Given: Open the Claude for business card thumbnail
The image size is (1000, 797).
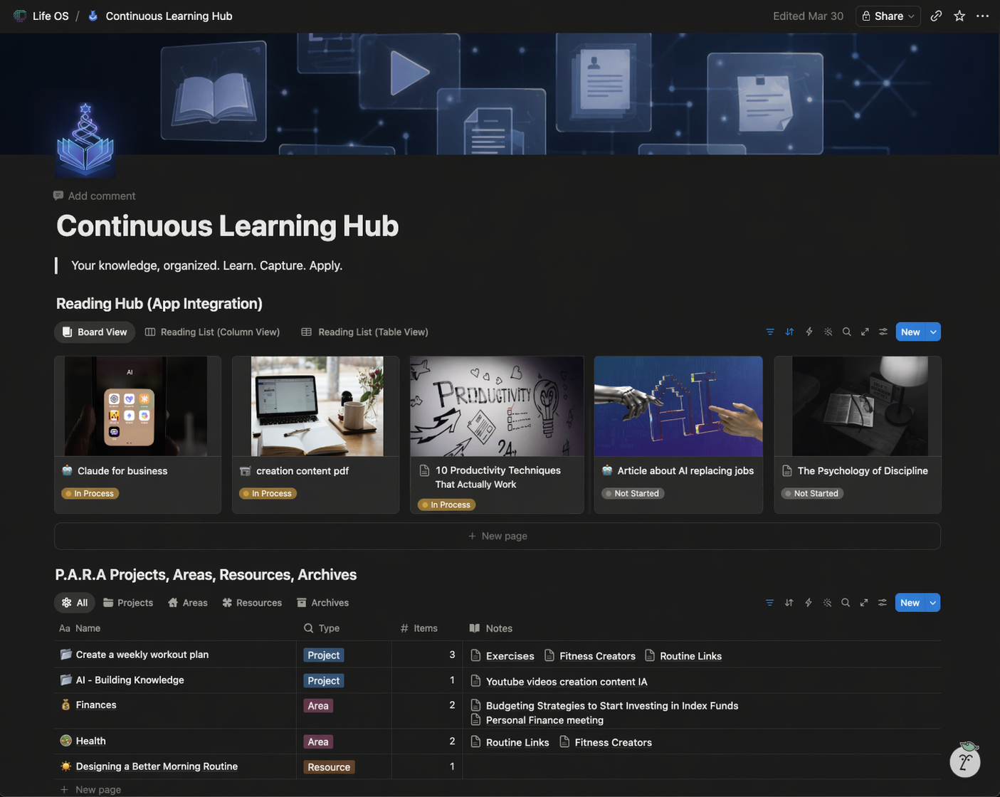Looking at the screenshot, I should pos(137,406).
